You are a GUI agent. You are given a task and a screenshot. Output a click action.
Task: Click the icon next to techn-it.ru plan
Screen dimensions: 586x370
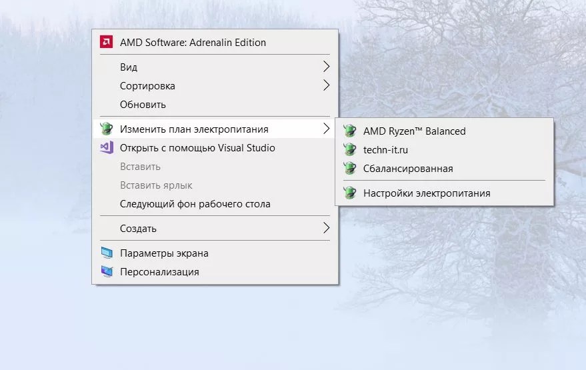(x=350, y=149)
